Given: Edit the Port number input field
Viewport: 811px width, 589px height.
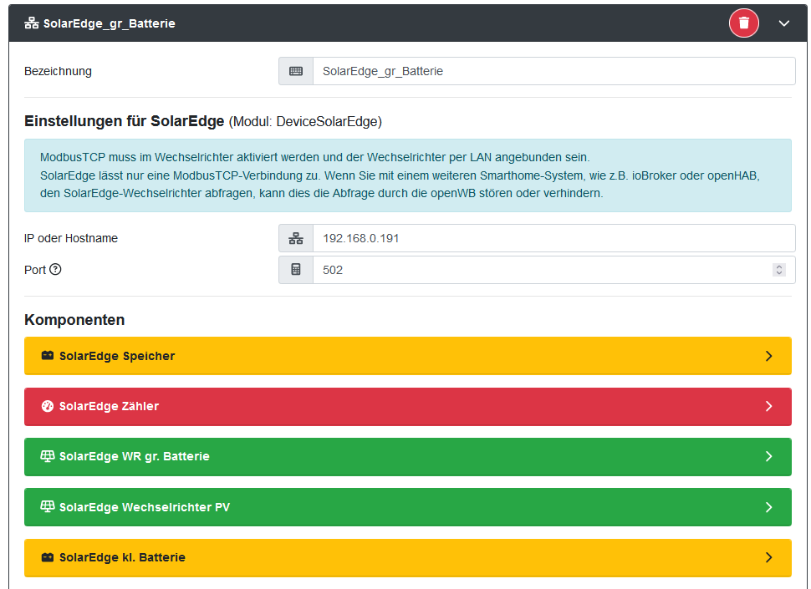Looking at the screenshot, I should coord(554,270).
